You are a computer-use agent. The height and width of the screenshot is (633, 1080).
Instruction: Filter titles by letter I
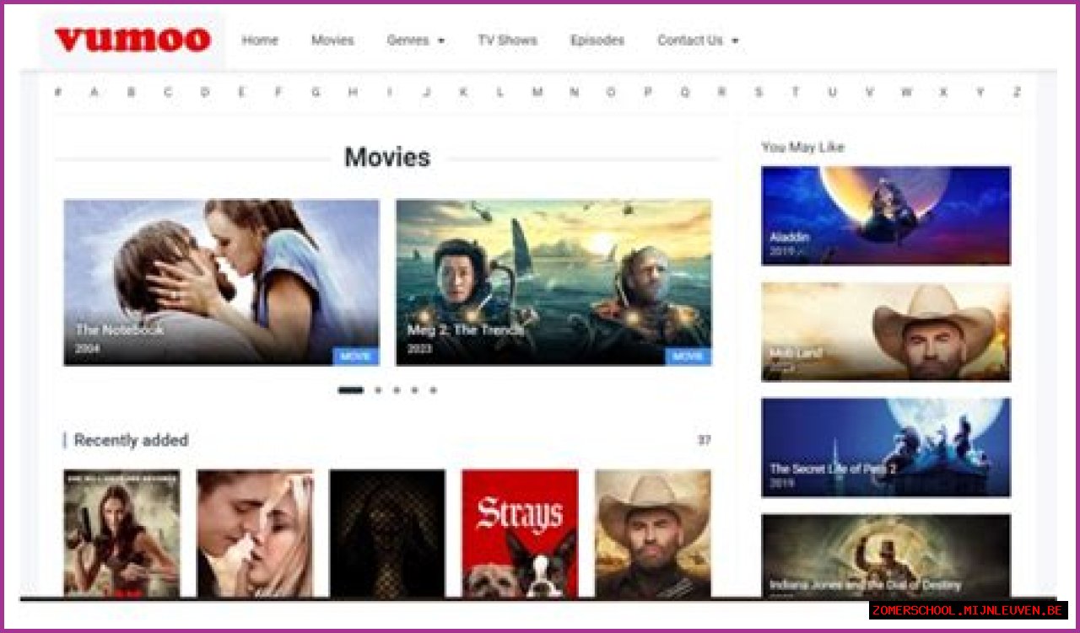tap(389, 92)
